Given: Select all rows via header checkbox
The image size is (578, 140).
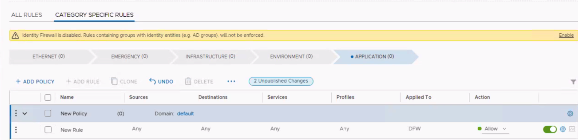Looking at the screenshot, I should tap(48, 98).
